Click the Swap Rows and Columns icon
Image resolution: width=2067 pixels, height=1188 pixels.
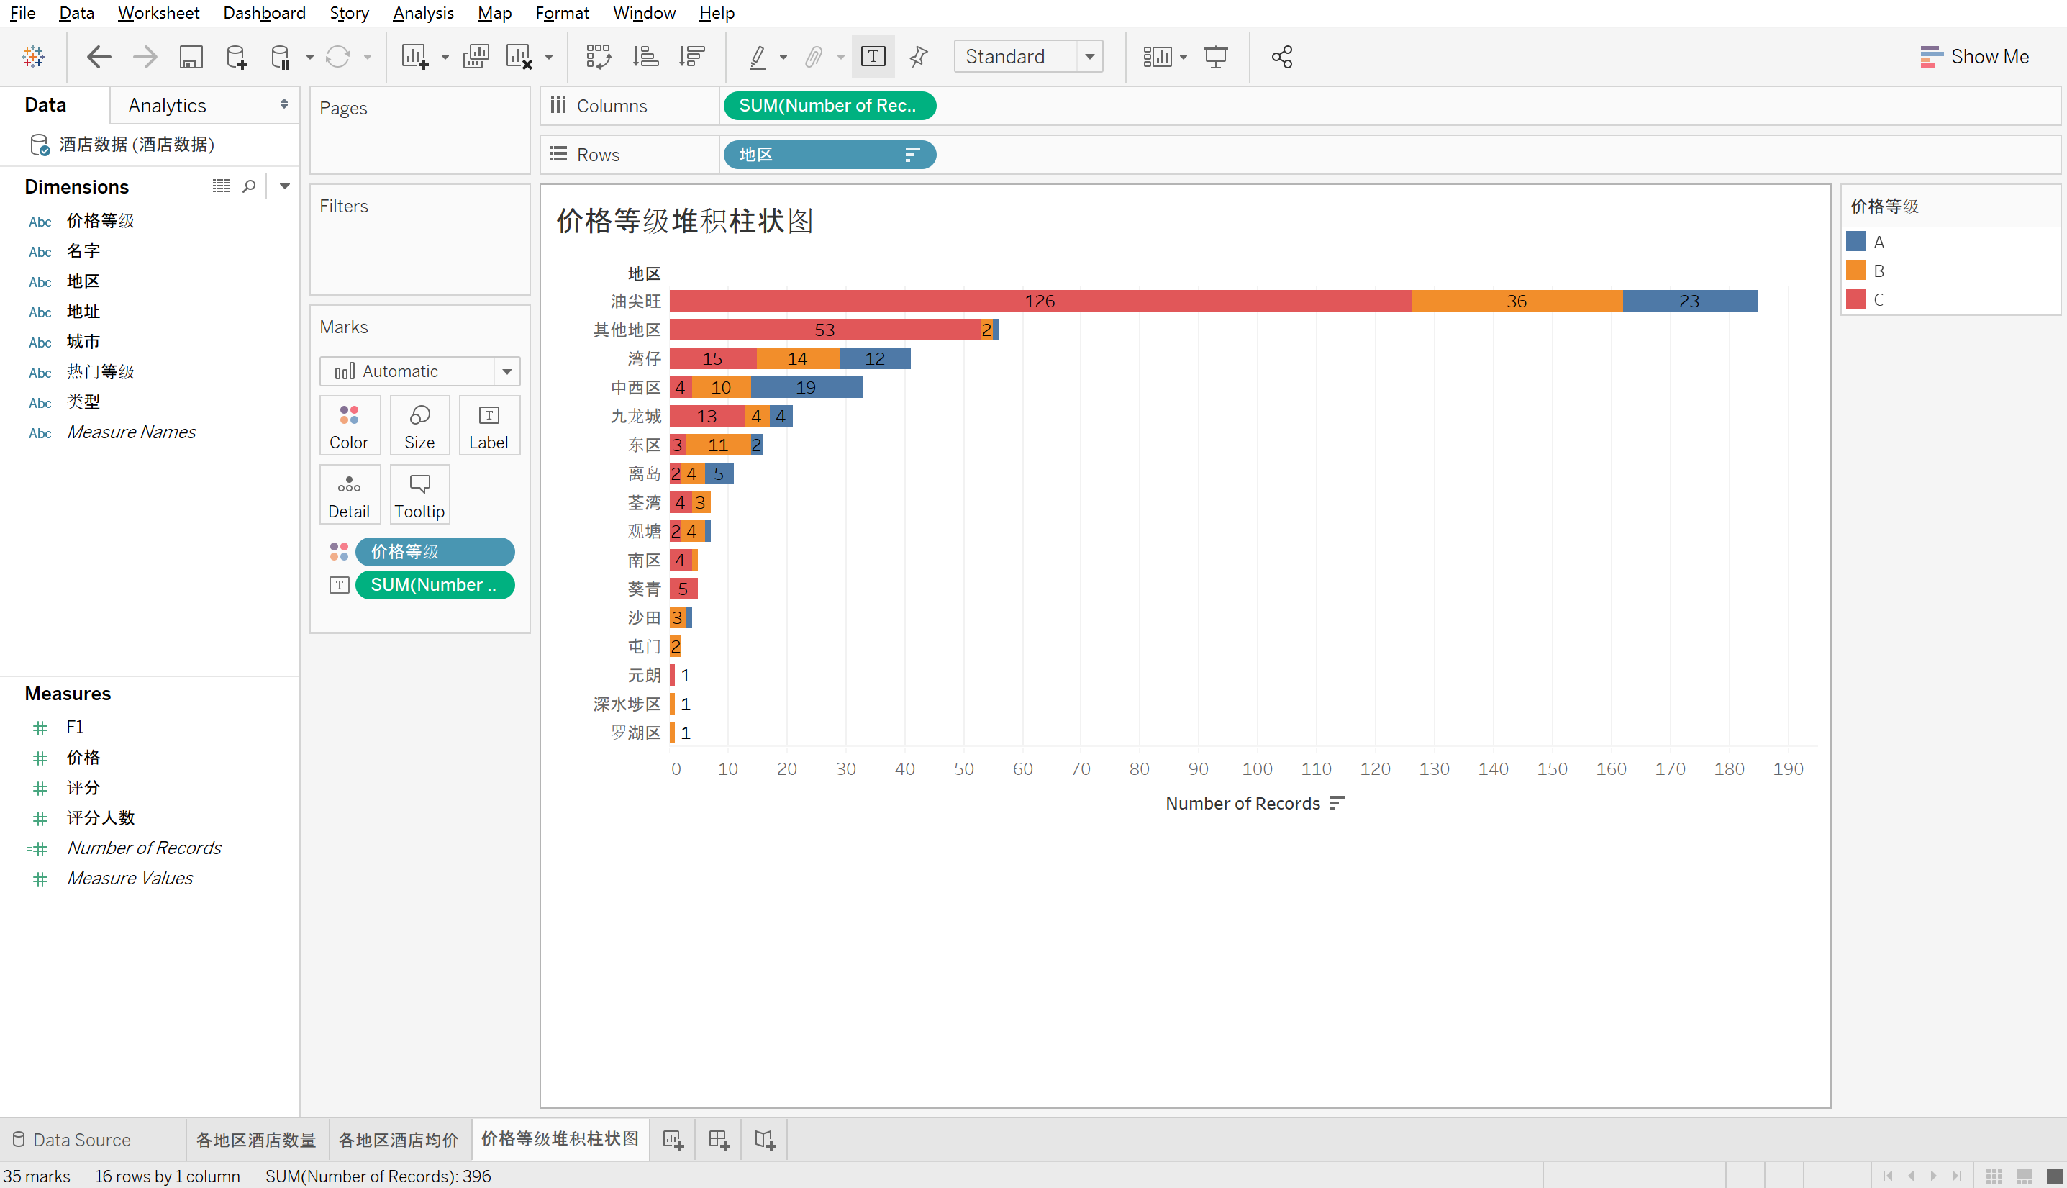(x=598, y=56)
